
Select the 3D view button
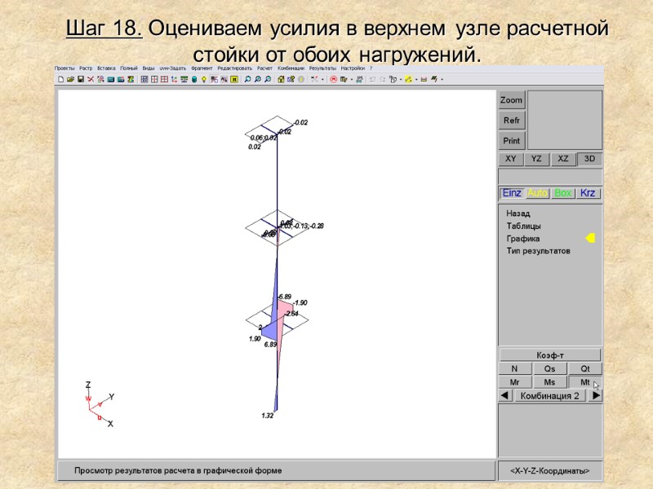click(x=589, y=159)
